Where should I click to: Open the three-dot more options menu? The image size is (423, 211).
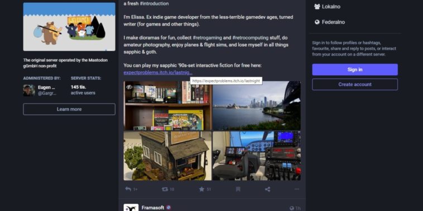point(297,189)
